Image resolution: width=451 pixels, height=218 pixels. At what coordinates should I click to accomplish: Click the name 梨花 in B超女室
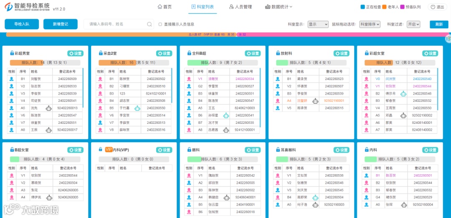[x=35, y=190]
